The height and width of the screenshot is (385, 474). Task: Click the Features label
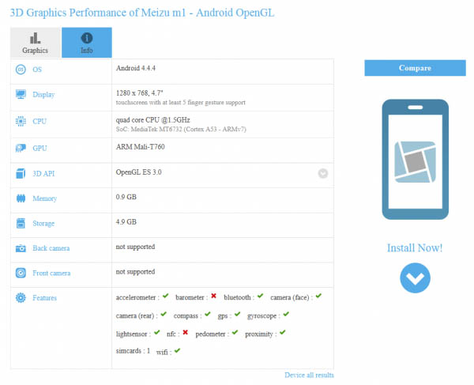click(45, 298)
